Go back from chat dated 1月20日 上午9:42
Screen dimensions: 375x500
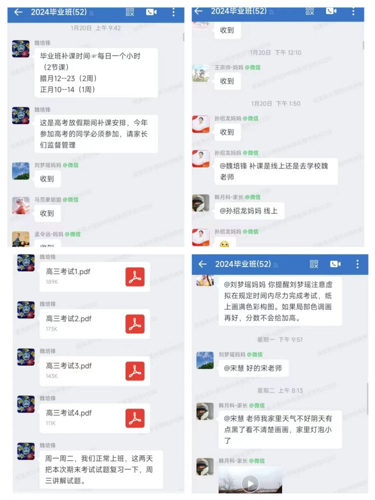point(18,12)
